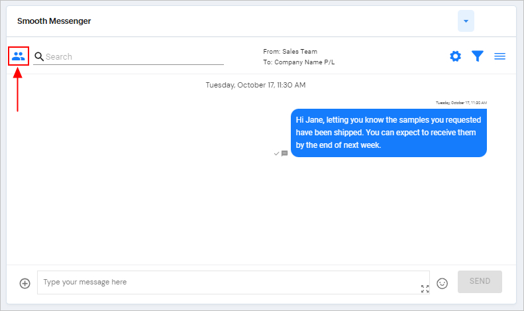Click the SEND button
Viewport: 524px width, 311px height.
click(480, 282)
